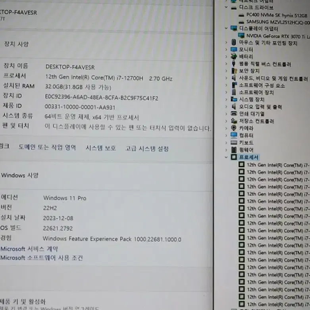Expand the 범용 직렬 버스 컨트롤러 node
The height and width of the screenshot is (310, 310).
pyautogui.click(x=226, y=64)
